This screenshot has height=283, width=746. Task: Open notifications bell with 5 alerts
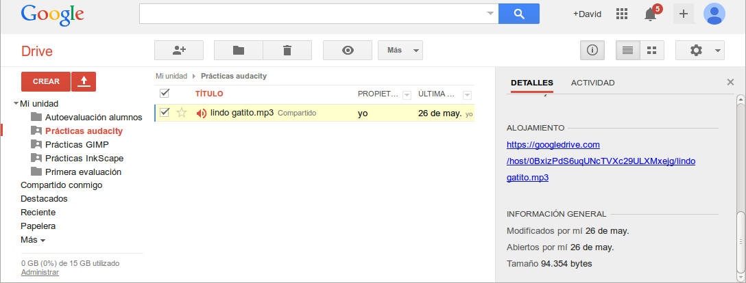click(651, 14)
